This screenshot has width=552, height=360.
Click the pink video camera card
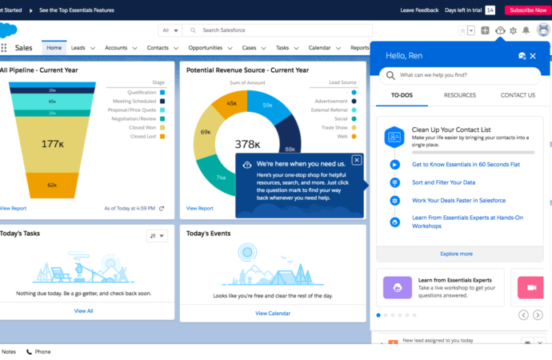530,287
